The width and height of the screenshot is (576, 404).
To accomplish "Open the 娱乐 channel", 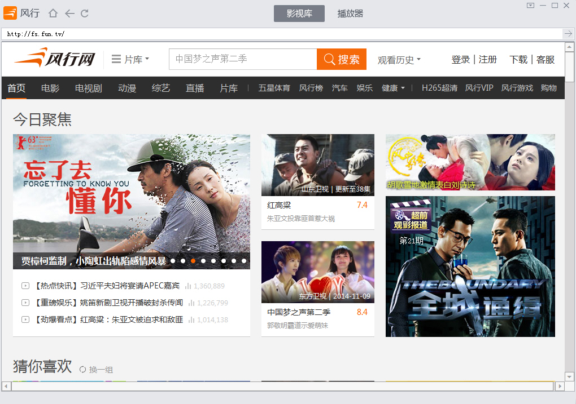I will point(365,88).
